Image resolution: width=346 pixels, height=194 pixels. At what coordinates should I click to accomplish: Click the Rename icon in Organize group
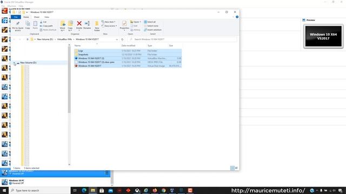[x=87, y=23]
